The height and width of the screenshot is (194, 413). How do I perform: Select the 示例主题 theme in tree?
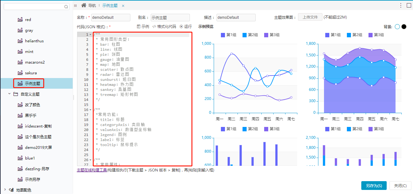coord(33,83)
